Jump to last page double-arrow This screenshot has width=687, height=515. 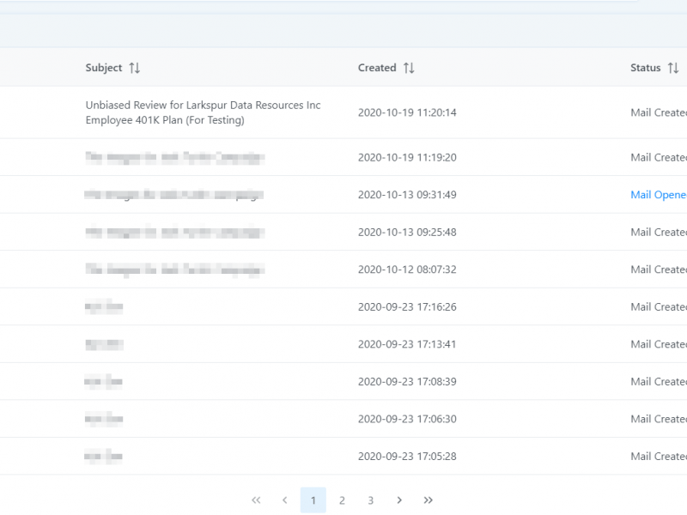pyautogui.click(x=429, y=500)
